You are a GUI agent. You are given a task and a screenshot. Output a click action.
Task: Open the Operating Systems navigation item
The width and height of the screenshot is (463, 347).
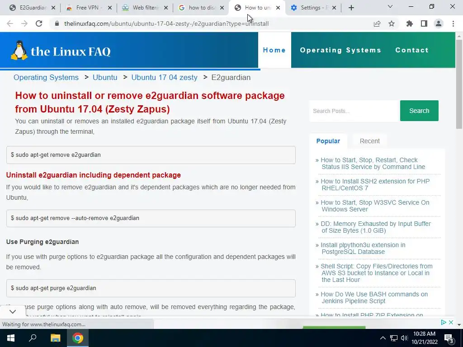(340, 50)
